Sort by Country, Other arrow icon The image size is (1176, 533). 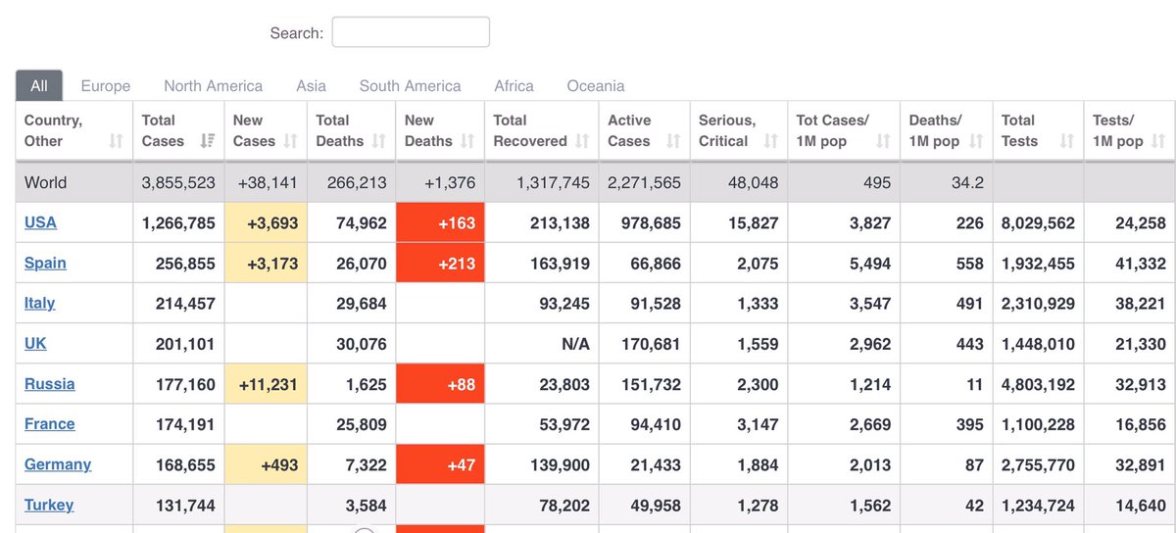click(x=116, y=141)
